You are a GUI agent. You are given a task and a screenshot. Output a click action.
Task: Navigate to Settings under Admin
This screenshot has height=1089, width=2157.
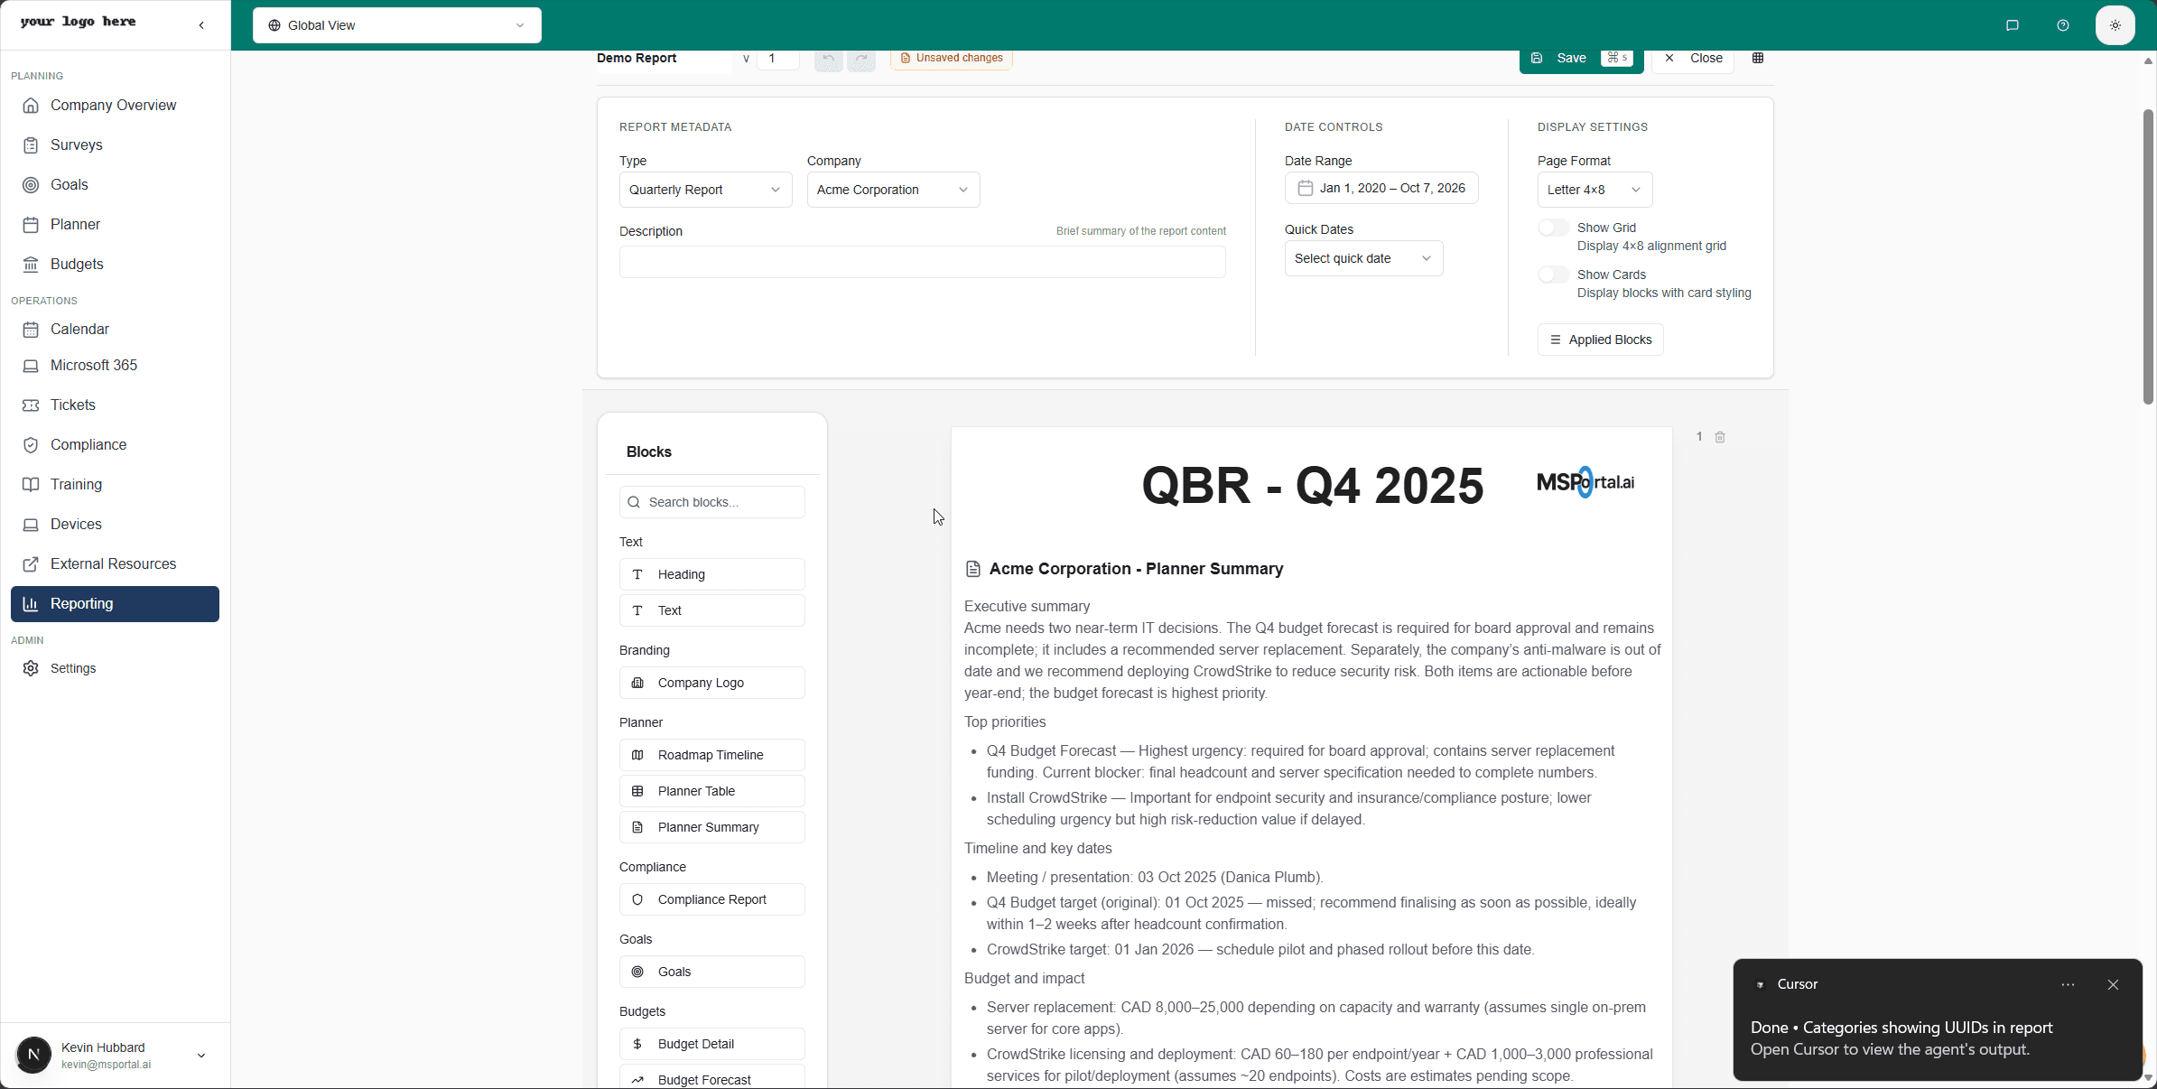[72, 668]
